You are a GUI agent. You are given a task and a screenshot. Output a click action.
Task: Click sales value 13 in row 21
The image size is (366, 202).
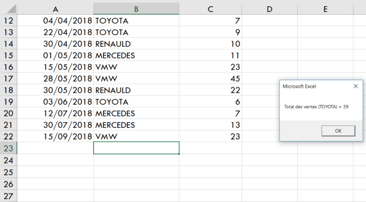coord(210,125)
